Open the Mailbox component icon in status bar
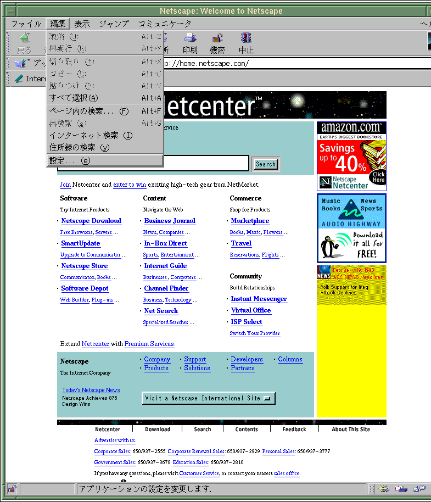This screenshot has width=431, height=502. (x=401, y=489)
